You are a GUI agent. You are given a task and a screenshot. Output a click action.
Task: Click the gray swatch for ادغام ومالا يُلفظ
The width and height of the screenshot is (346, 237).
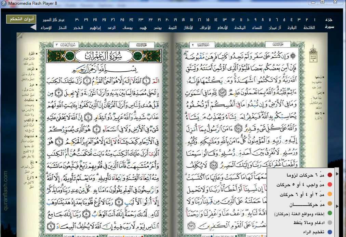(x=330, y=222)
